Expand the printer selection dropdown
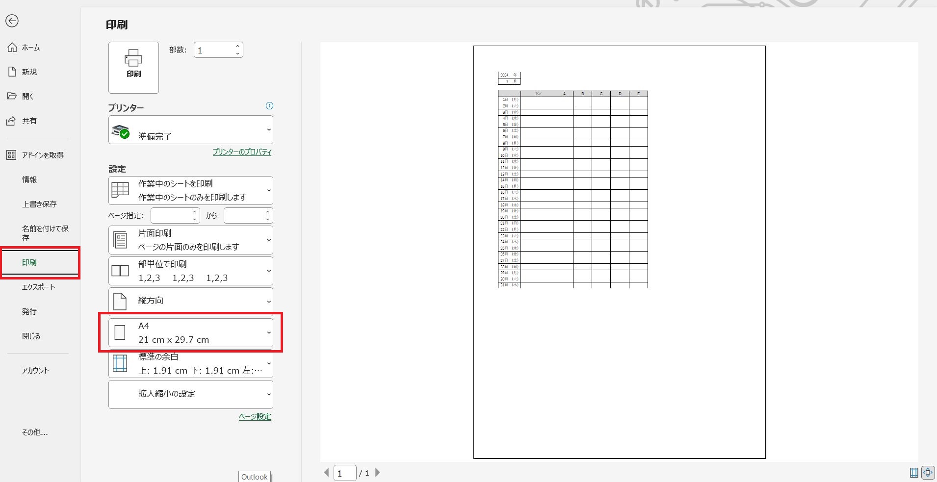This screenshot has height=482, width=937. [x=190, y=130]
